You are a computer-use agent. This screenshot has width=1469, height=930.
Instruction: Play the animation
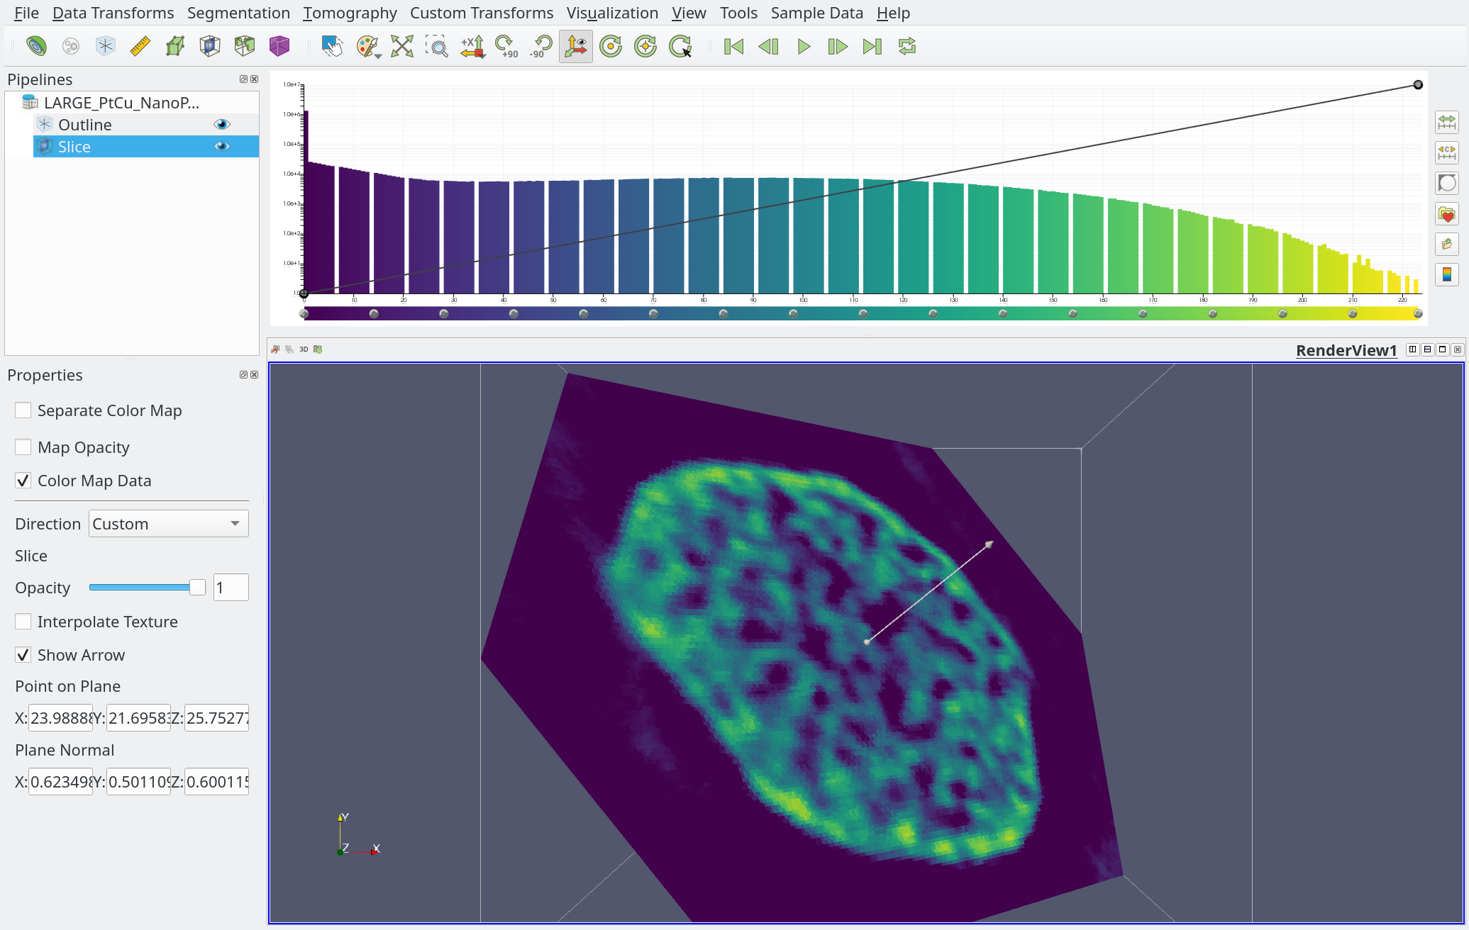803,47
